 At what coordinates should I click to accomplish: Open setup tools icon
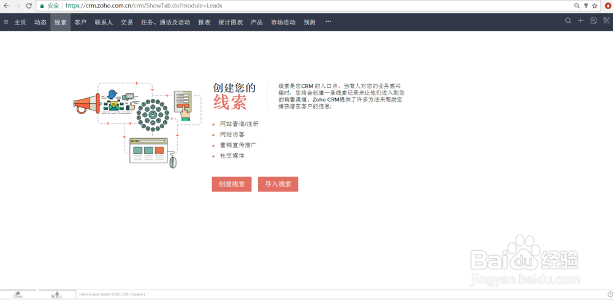tap(606, 21)
